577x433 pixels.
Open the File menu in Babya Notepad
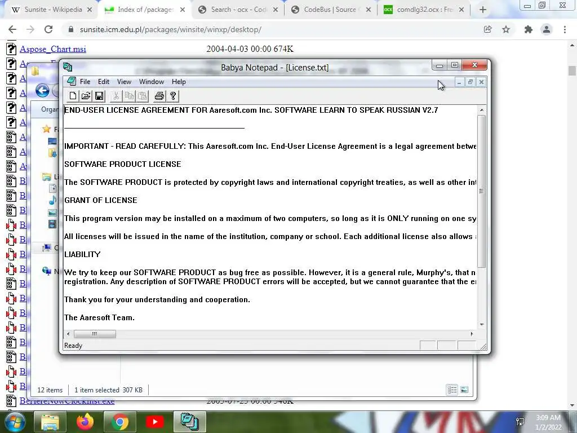[85, 82]
